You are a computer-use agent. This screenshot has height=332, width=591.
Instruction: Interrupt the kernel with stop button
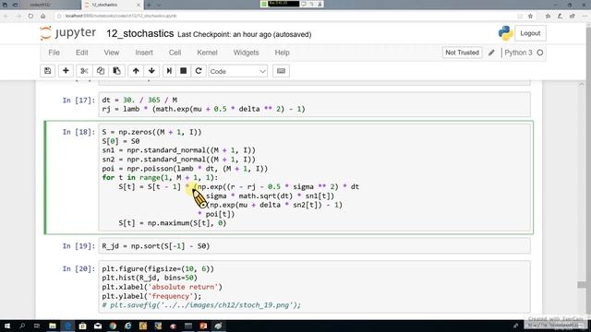(x=184, y=71)
